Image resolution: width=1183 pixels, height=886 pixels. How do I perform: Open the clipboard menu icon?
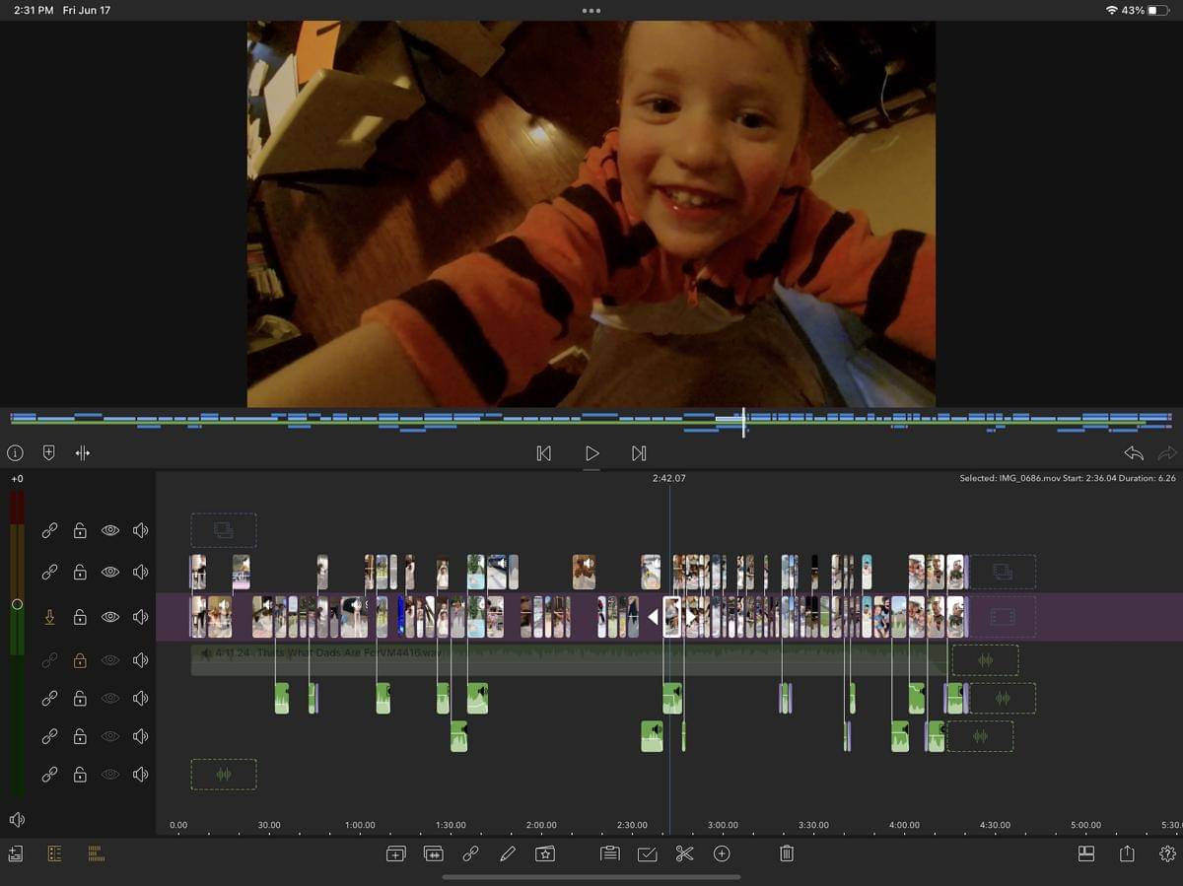coord(609,854)
